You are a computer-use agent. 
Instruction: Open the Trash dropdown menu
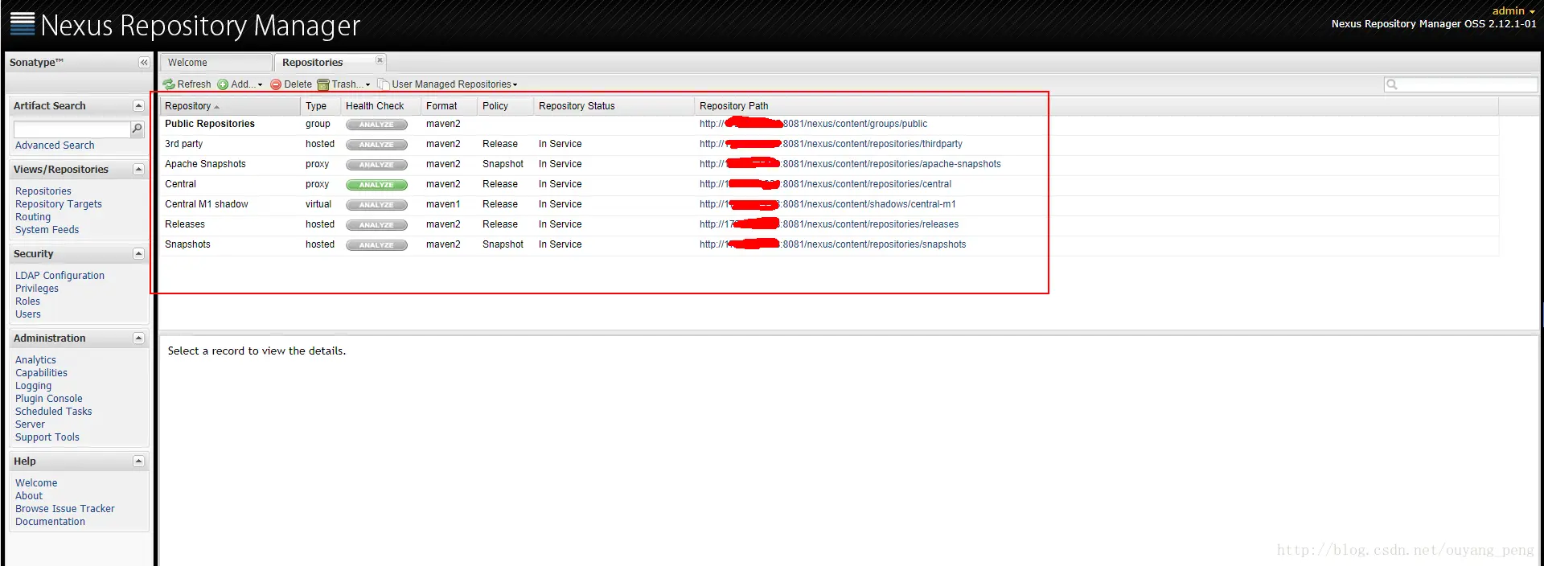(x=344, y=84)
